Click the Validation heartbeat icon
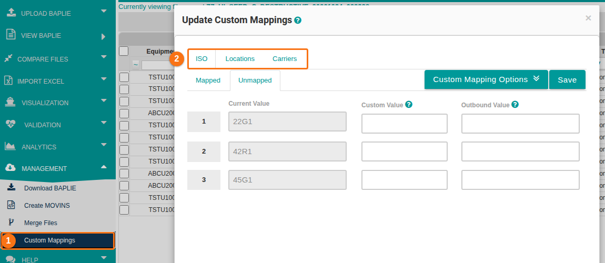This screenshot has height=263, width=605. coord(11,124)
